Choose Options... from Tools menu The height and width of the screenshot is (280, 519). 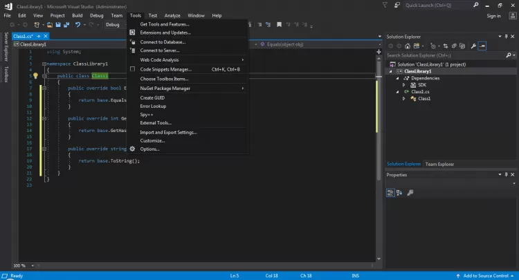149,149
